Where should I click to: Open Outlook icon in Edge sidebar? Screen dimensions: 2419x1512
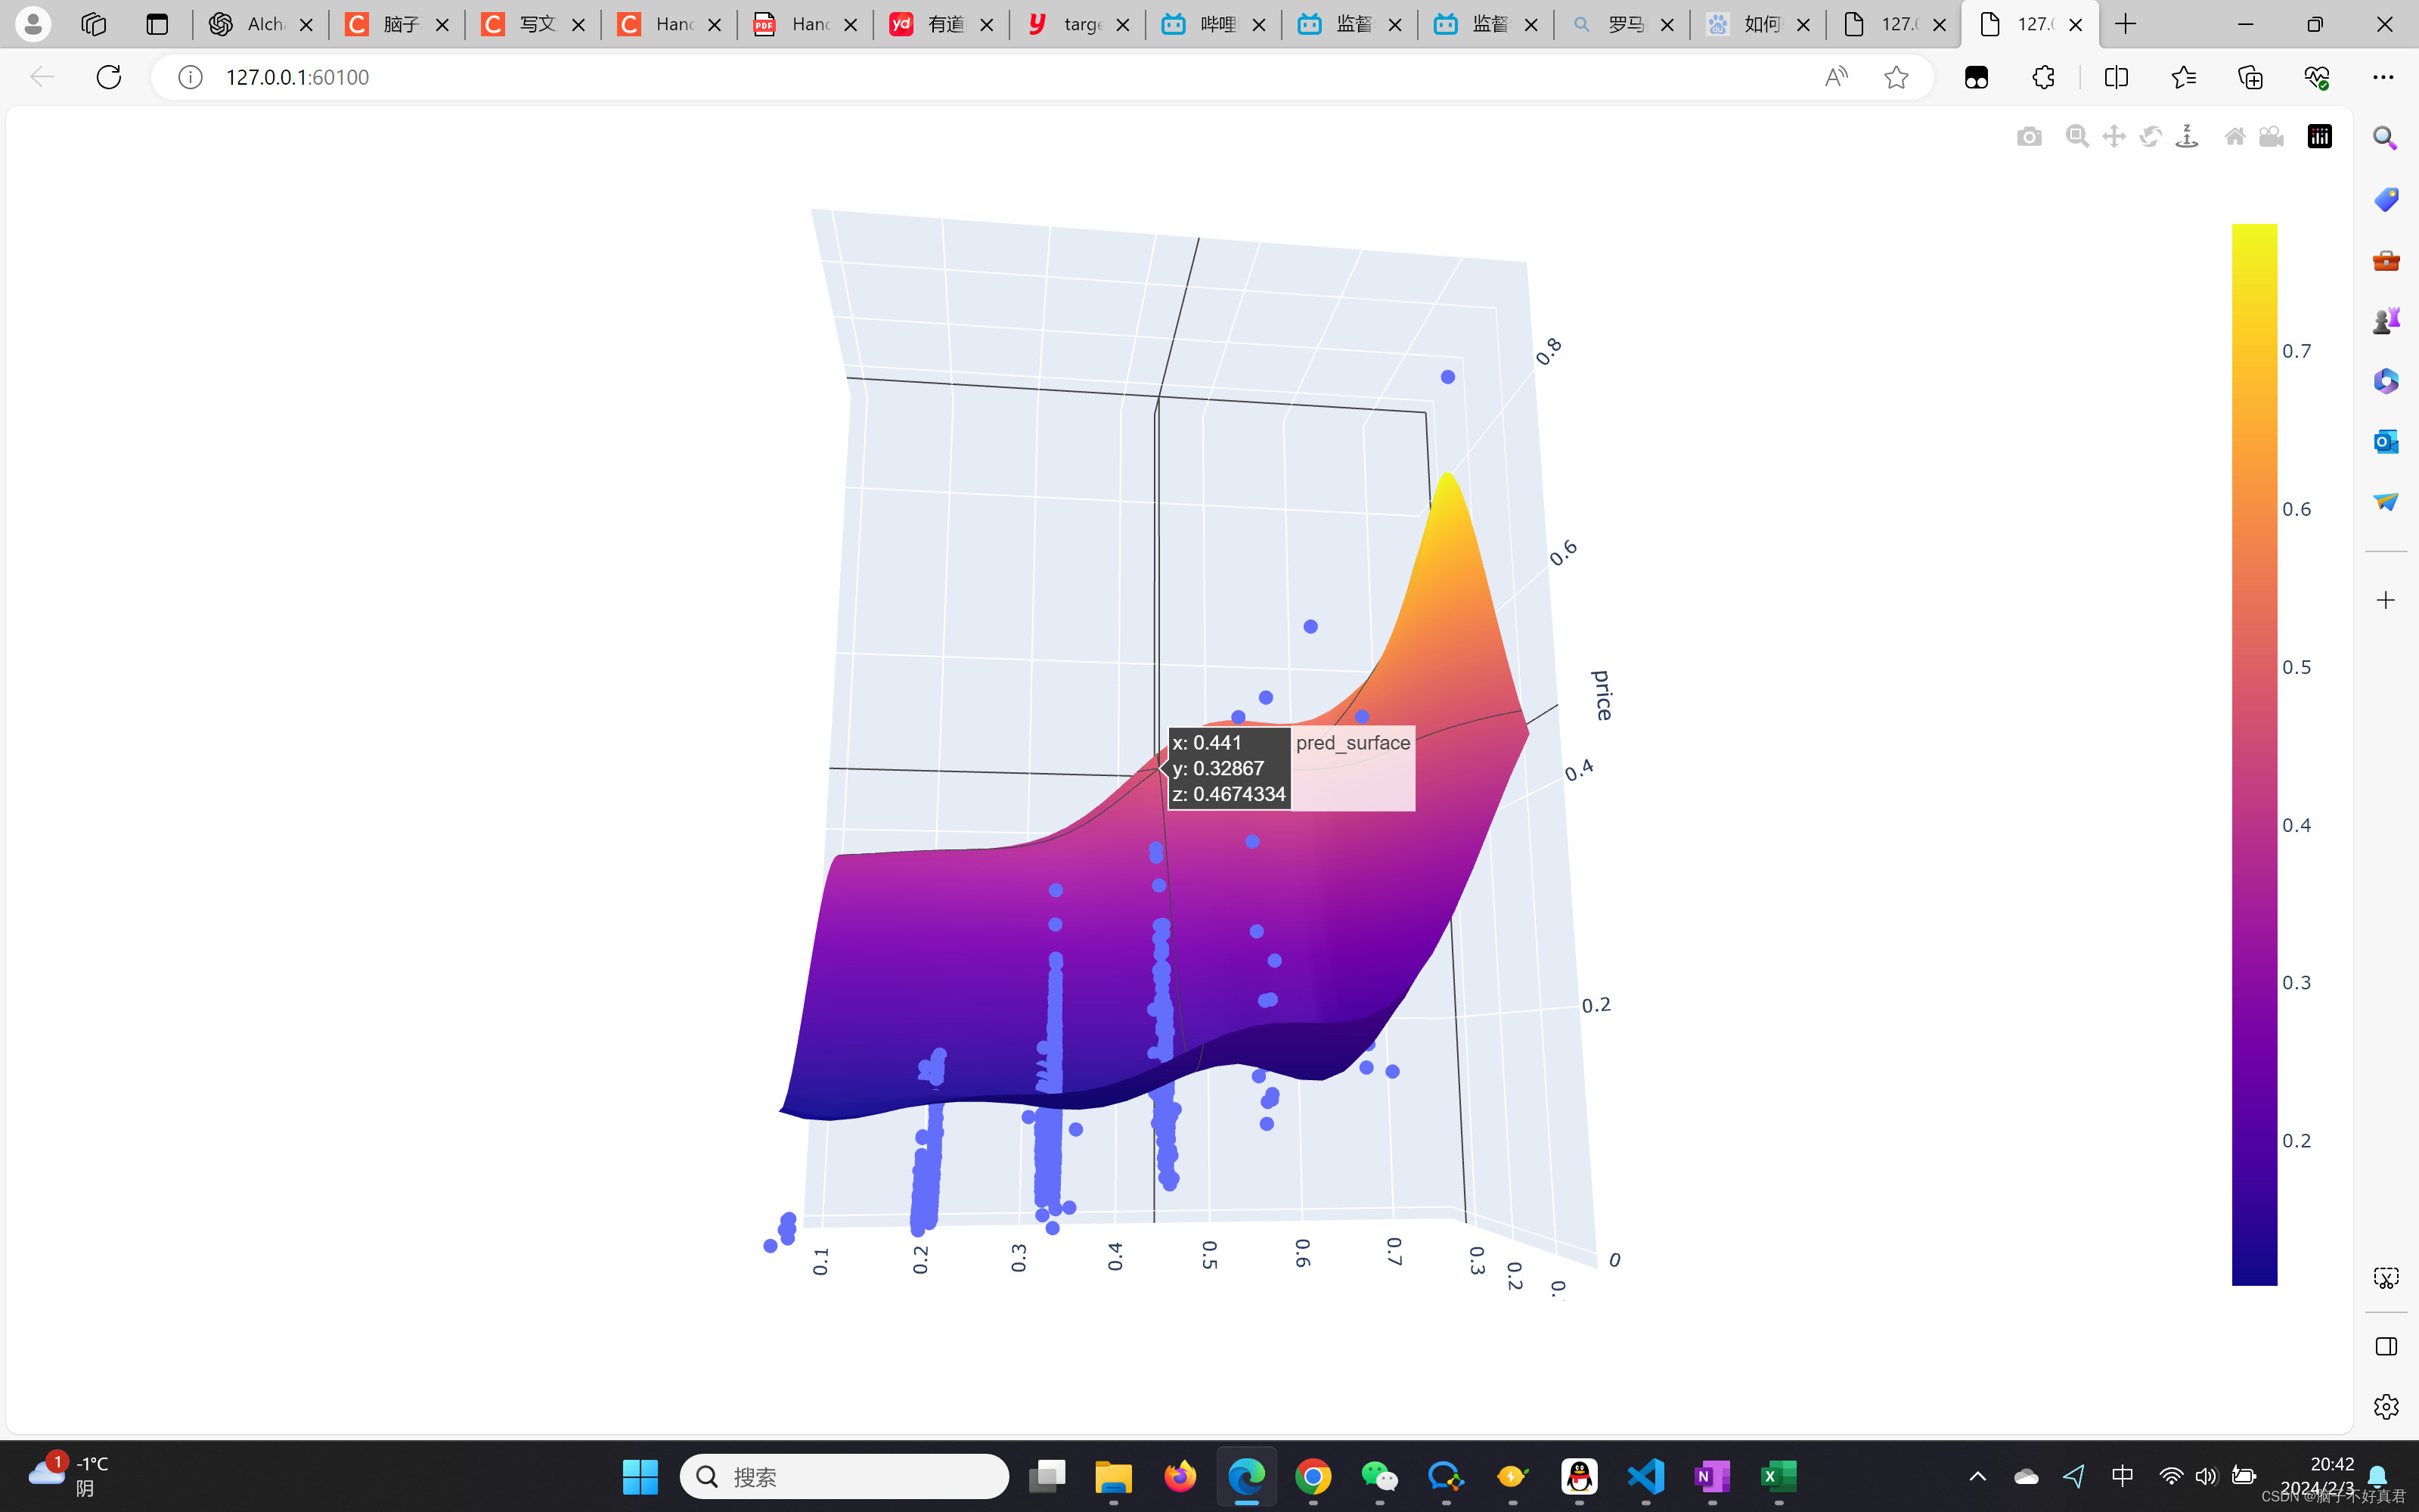[2385, 441]
